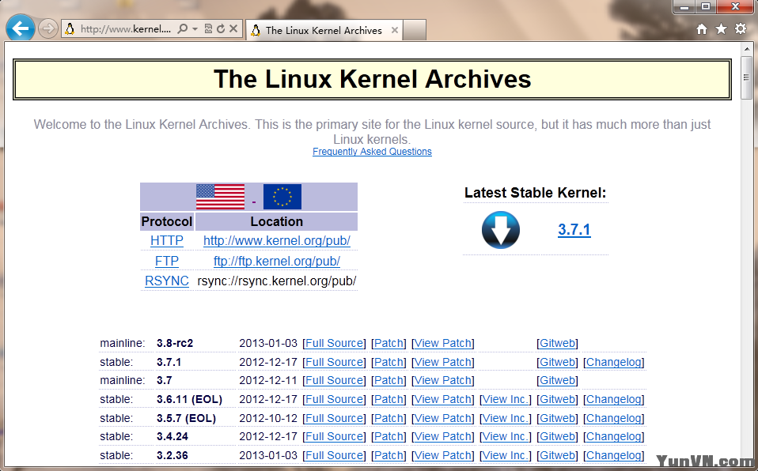Viewport: 758px width, 471px height.
Task: Open Favorites star icon
Action: 722,29
